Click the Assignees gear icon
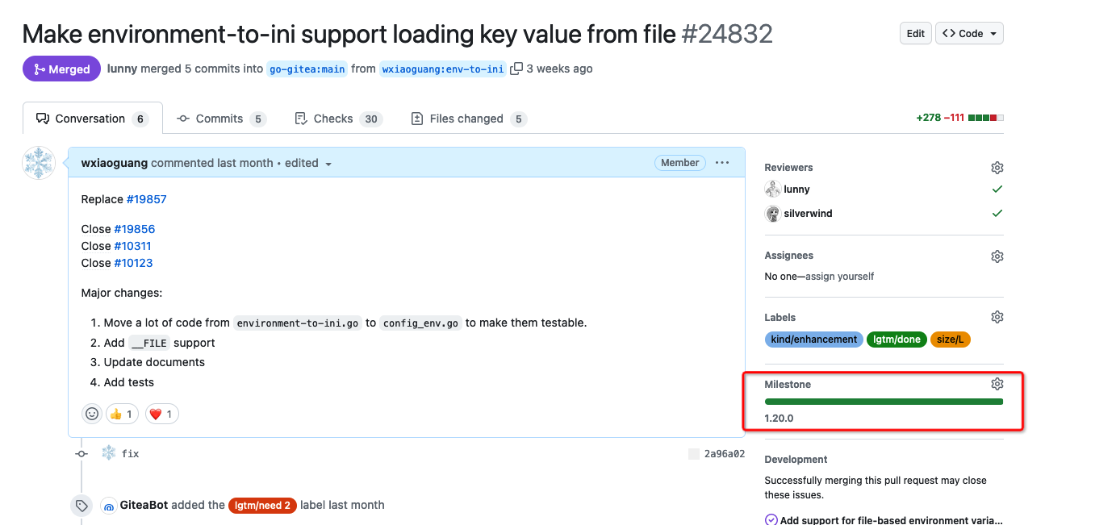The height and width of the screenshot is (525, 1116). [x=997, y=256]
